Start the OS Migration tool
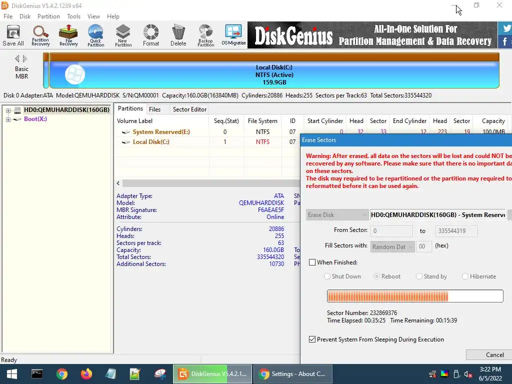The image size is (512, 384). tap(233, 35)
